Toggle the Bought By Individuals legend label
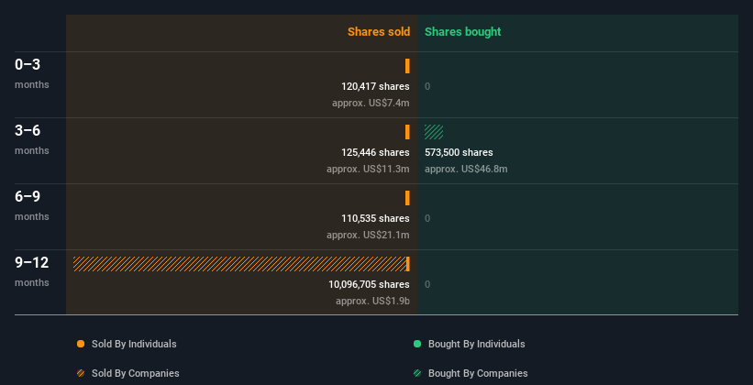The height and width of the screenshot is (385, 753). tap(476, 344)
